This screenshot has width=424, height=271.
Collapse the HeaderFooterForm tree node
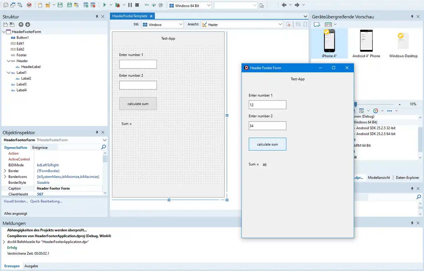click(4, 32)
